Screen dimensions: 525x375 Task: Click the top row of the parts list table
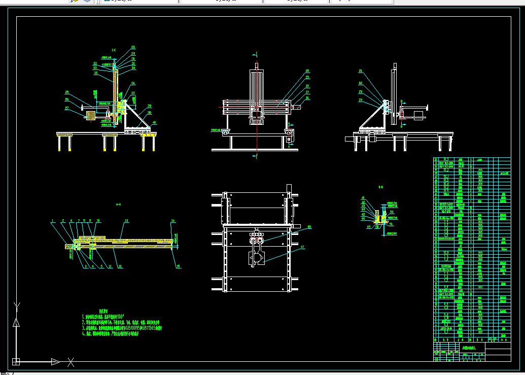pyautogui.click(x=472, y=159)
